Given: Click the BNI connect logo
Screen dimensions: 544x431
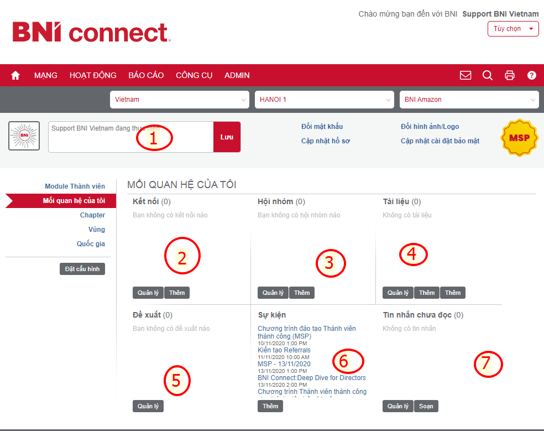Looking at the screenshot, I should tap(91, 32).
